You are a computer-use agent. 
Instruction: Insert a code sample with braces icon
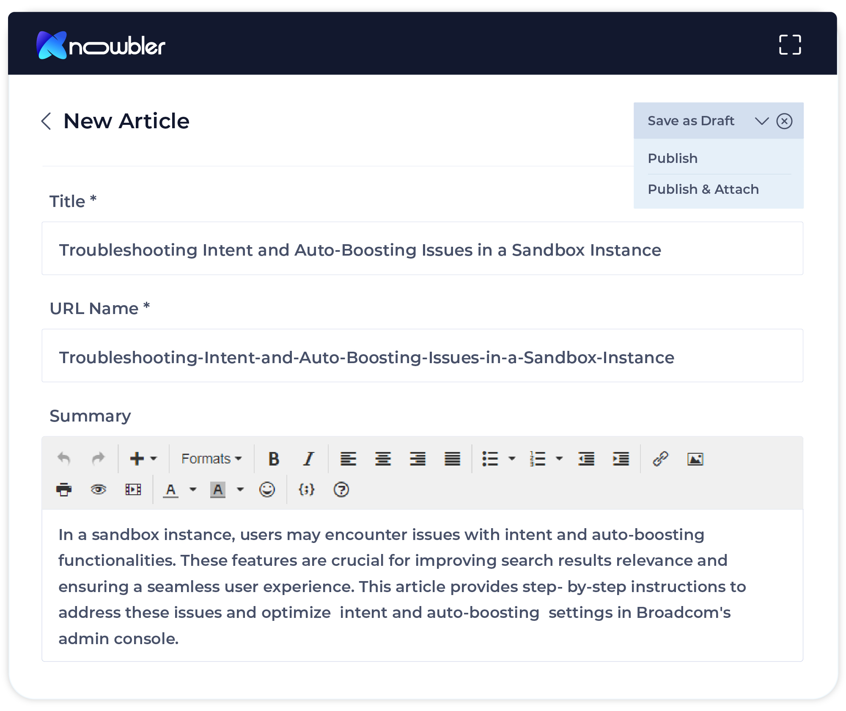(x=307, y=490)
